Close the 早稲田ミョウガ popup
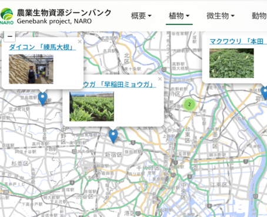Viewport: 267px width, 217px height. pyautogui.click(x=160, y=79)
